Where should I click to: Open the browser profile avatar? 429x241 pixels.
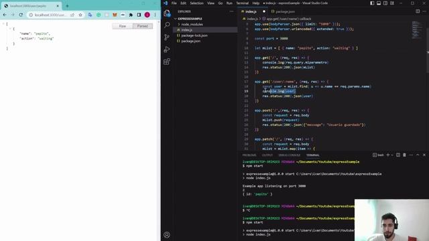coord(147,15)
